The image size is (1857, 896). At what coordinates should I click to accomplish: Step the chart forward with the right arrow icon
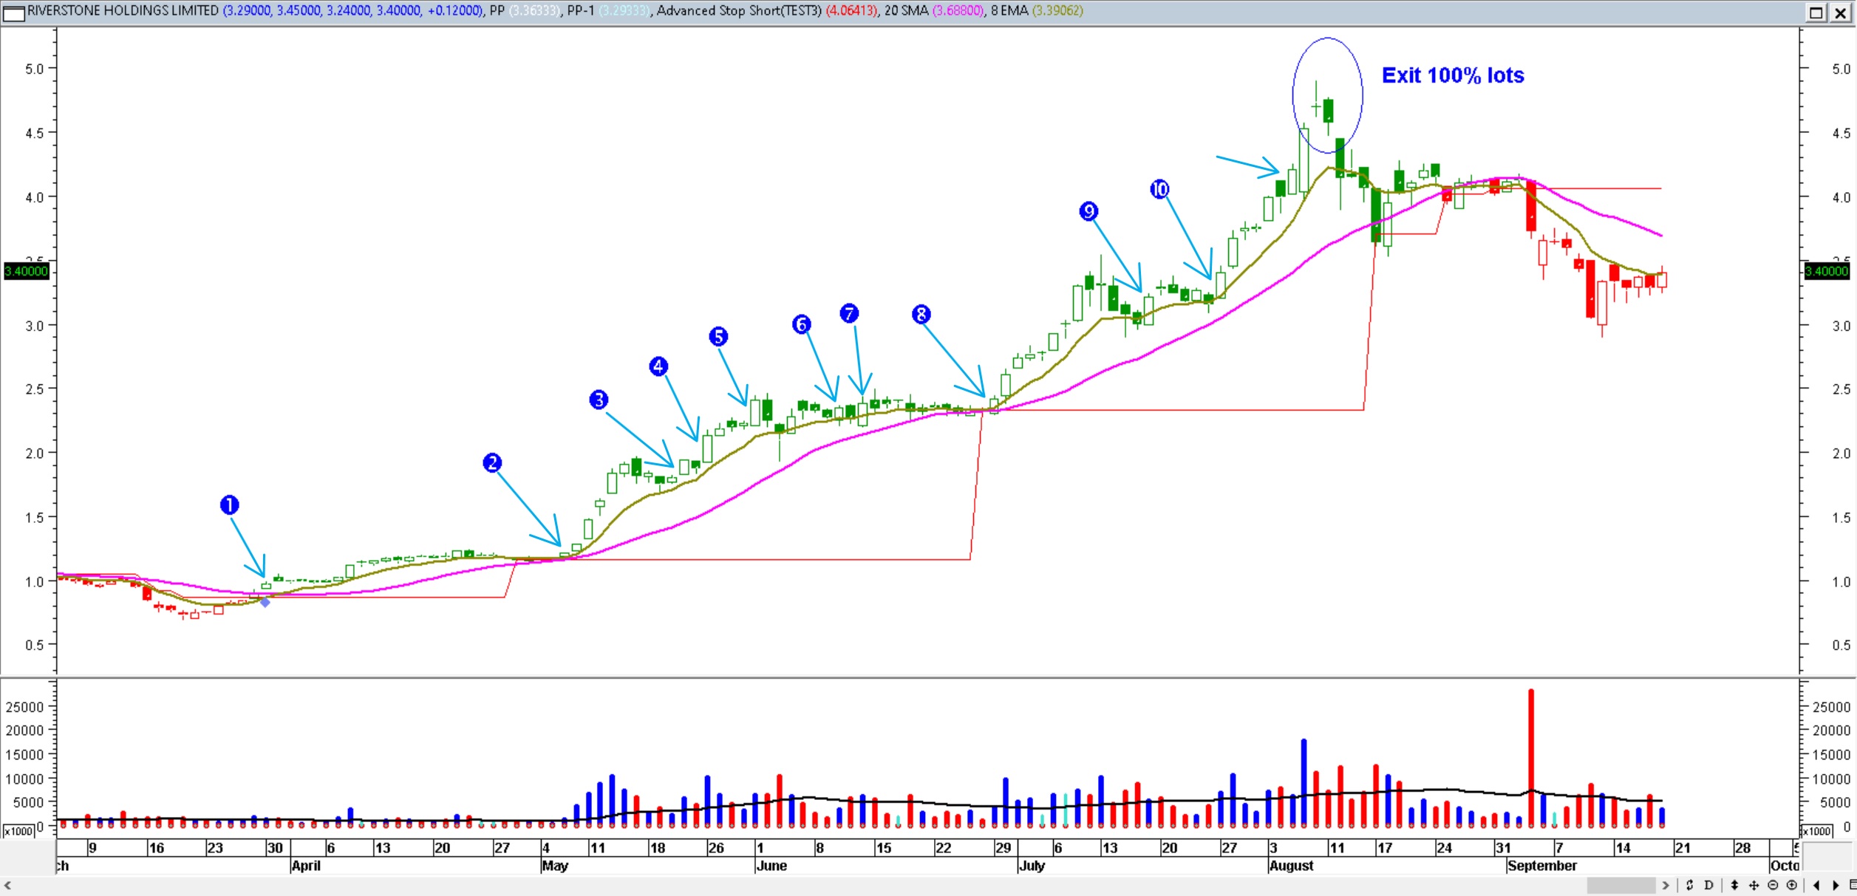coord(1836,885)
